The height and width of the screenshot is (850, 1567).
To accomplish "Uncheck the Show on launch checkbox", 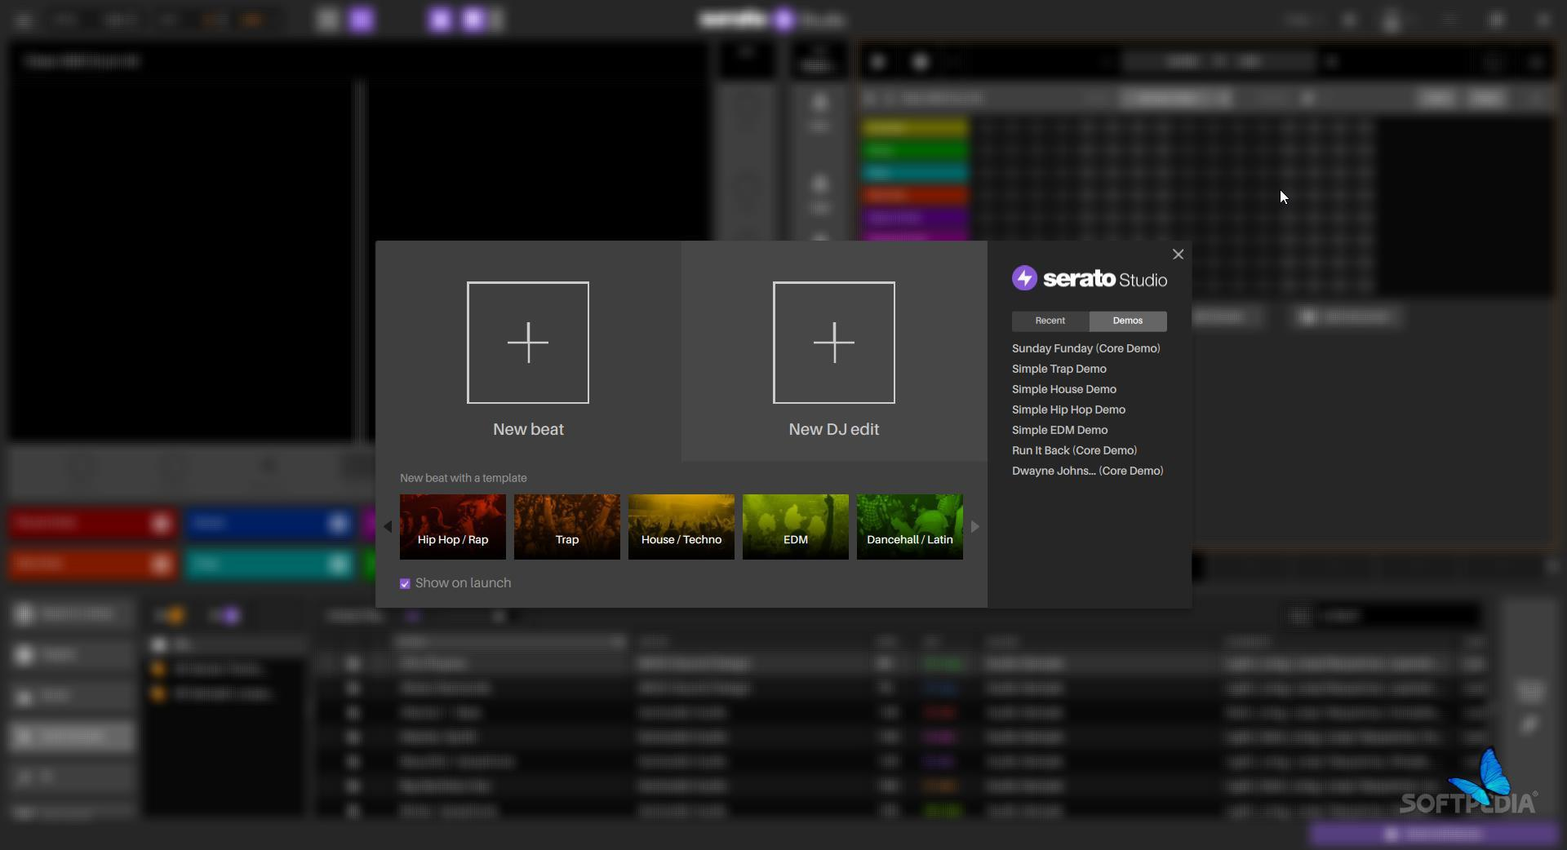I will tap(405, 584).
